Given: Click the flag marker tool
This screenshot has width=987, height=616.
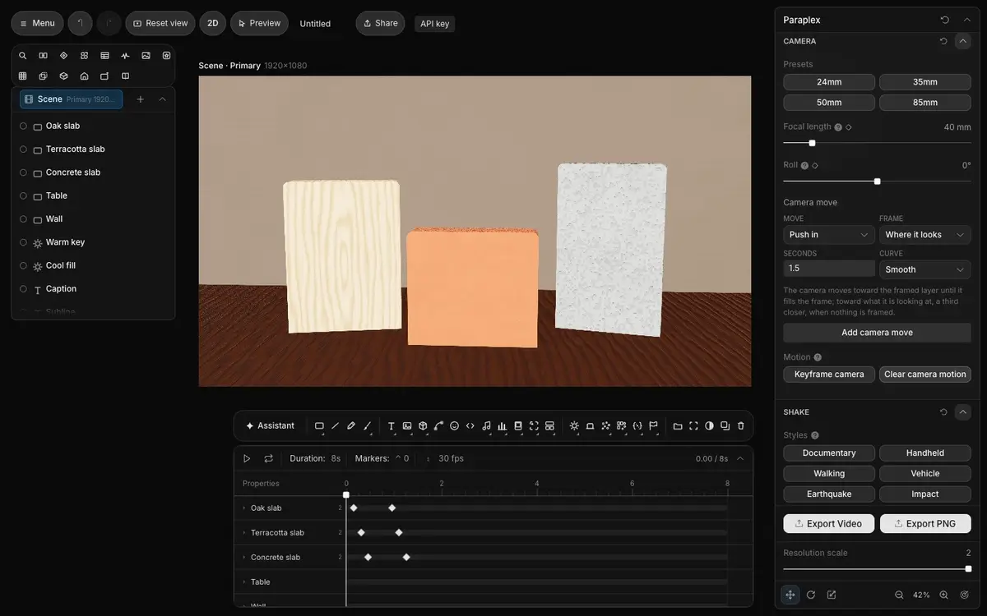Looking at the screenshot, I should click(x=653, y=425).
